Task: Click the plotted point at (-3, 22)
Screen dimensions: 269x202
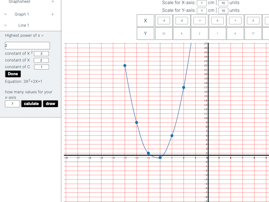Action: point(125,65)
